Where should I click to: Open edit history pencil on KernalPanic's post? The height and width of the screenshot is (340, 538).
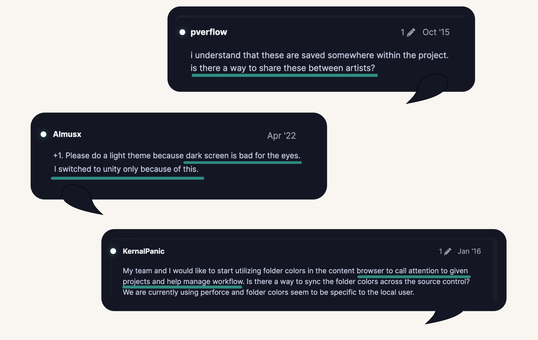click(448, 251)
